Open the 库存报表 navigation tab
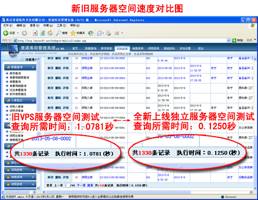The image size is (258, 200). coord(106,48)
